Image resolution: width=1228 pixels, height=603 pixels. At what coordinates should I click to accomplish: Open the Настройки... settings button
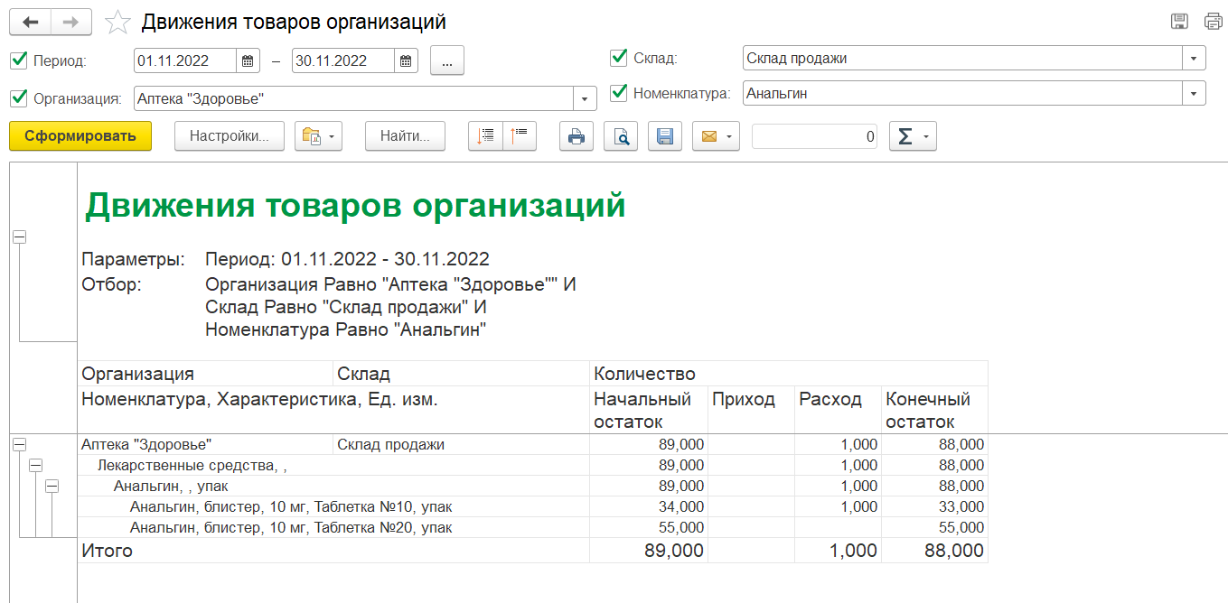coord(229,136)
